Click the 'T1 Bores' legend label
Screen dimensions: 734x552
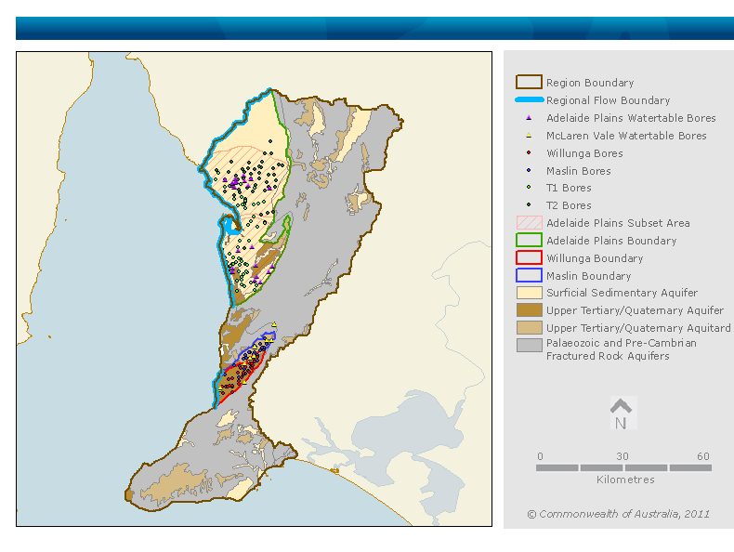click(x=569, y=188)
